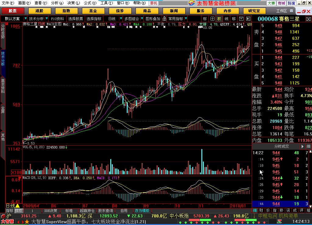
Task: Click the 日线 period indicator triangle
Action: (17, 206)
